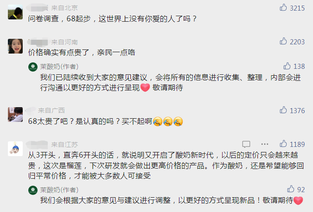Image resolution: width=313 pixels, height=212 pixels.
Task: Open the Jiangsu commenter's cartoon avatar
Action: pyautogui.click(x=15, y=149)
